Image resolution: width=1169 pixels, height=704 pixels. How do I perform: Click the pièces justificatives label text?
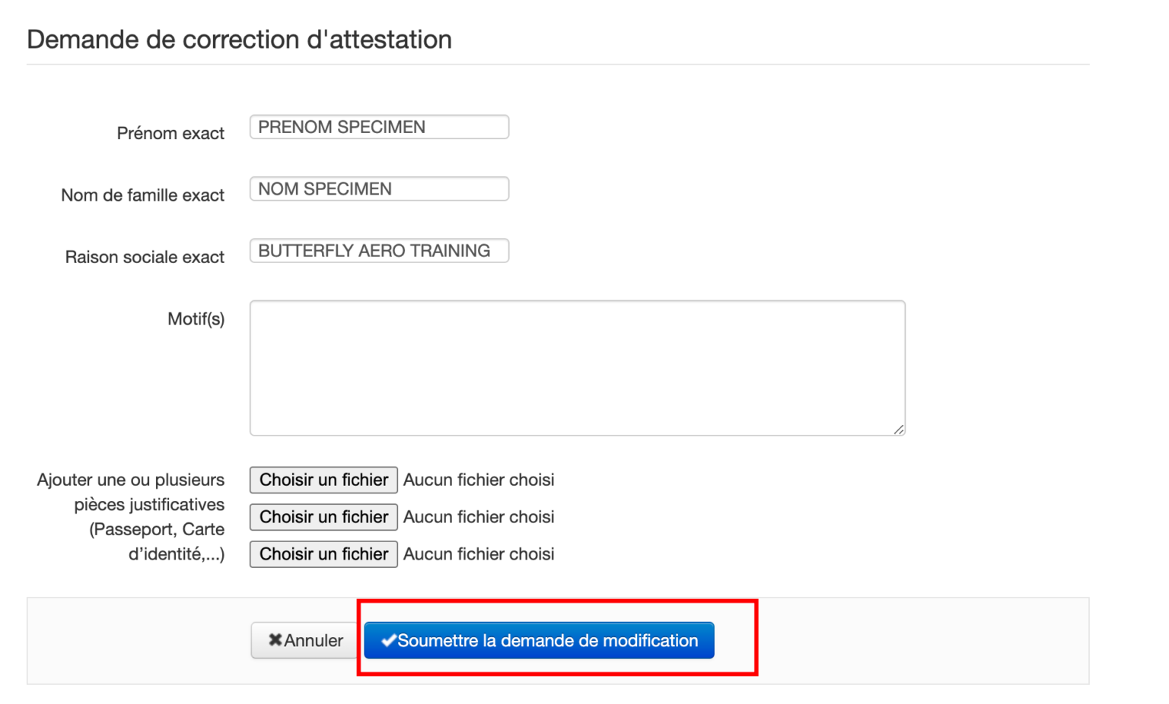148,505
